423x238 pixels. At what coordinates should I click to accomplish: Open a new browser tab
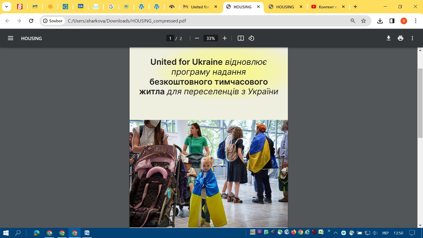(355, 7)
